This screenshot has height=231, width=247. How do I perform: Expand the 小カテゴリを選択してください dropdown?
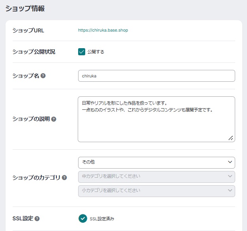coord(156,191)
